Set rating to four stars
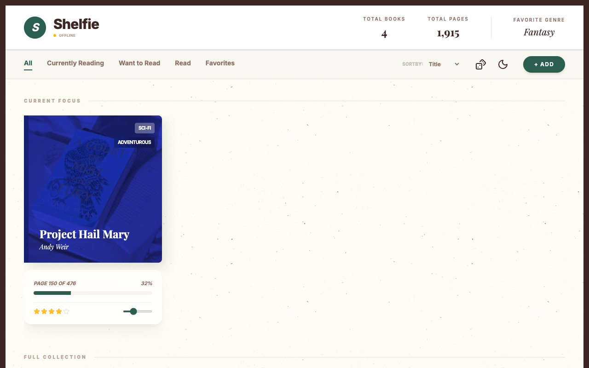This screenshot has width=589, height=368. tap(59, 311)
